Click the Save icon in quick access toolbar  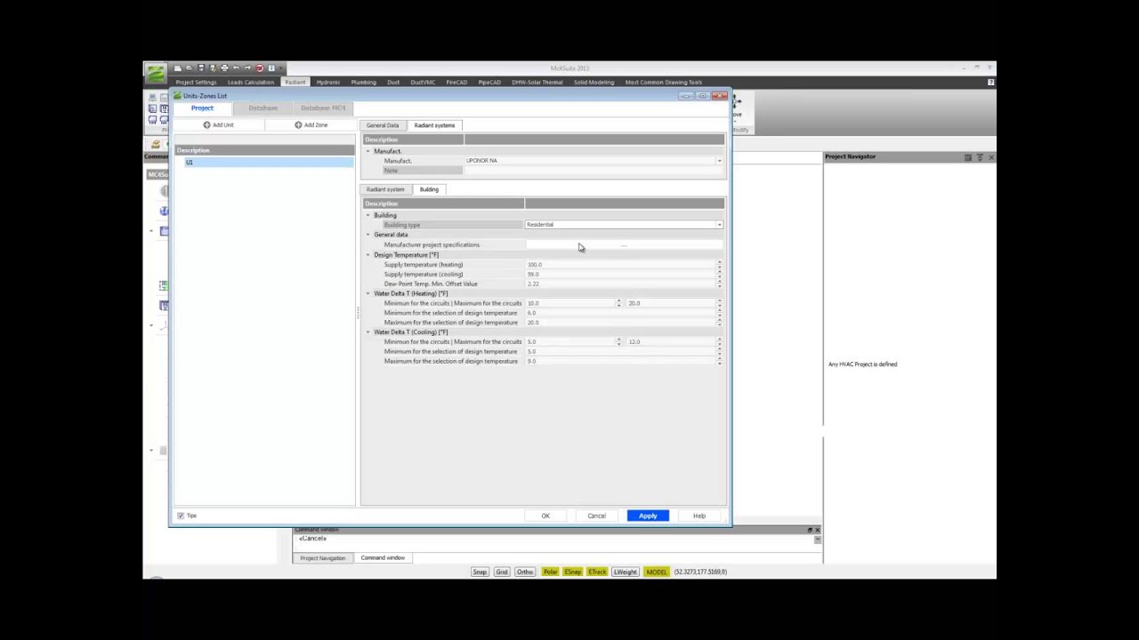(x=201, y=68)
